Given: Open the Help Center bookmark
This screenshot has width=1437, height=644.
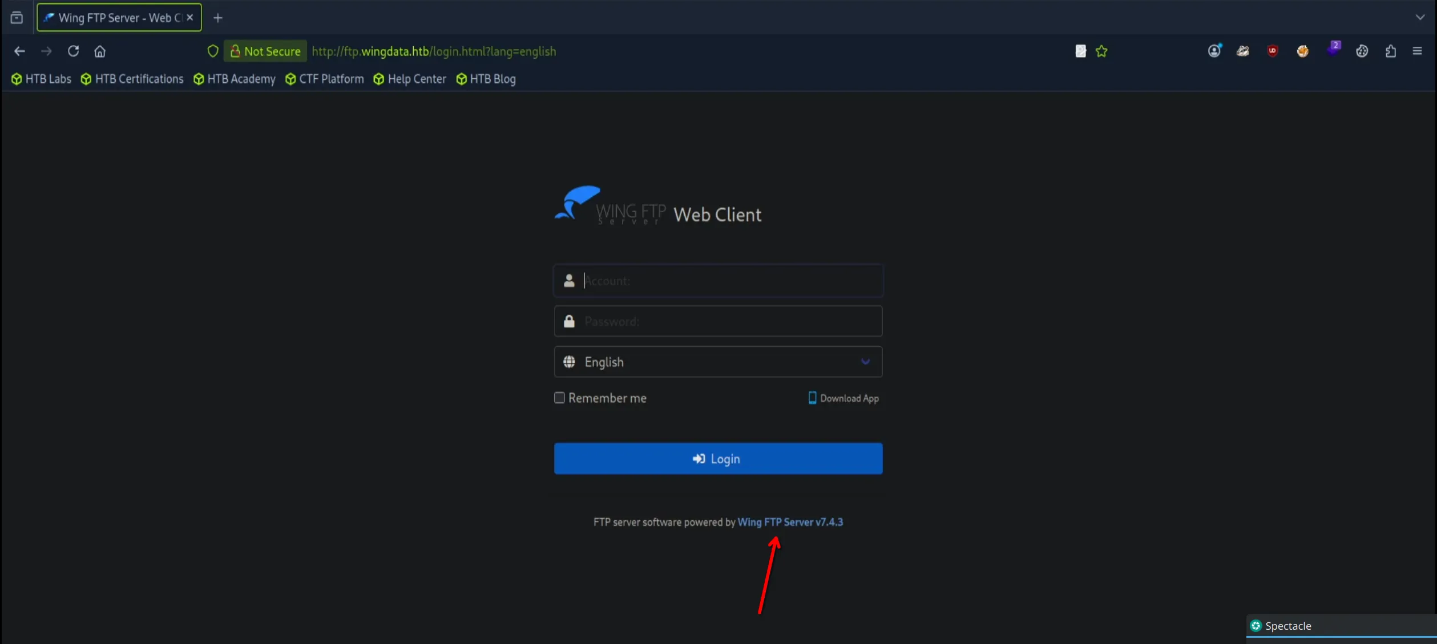Looking at the screenshot, I should pyautogui.click(x=410, y=79).
